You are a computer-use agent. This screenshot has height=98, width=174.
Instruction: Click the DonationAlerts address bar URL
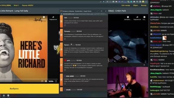84,14
